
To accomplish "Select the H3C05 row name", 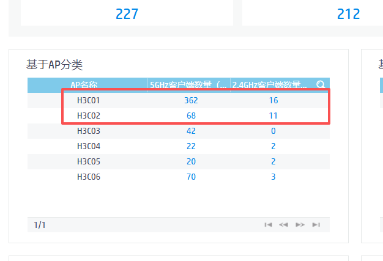I will (88, 161).
